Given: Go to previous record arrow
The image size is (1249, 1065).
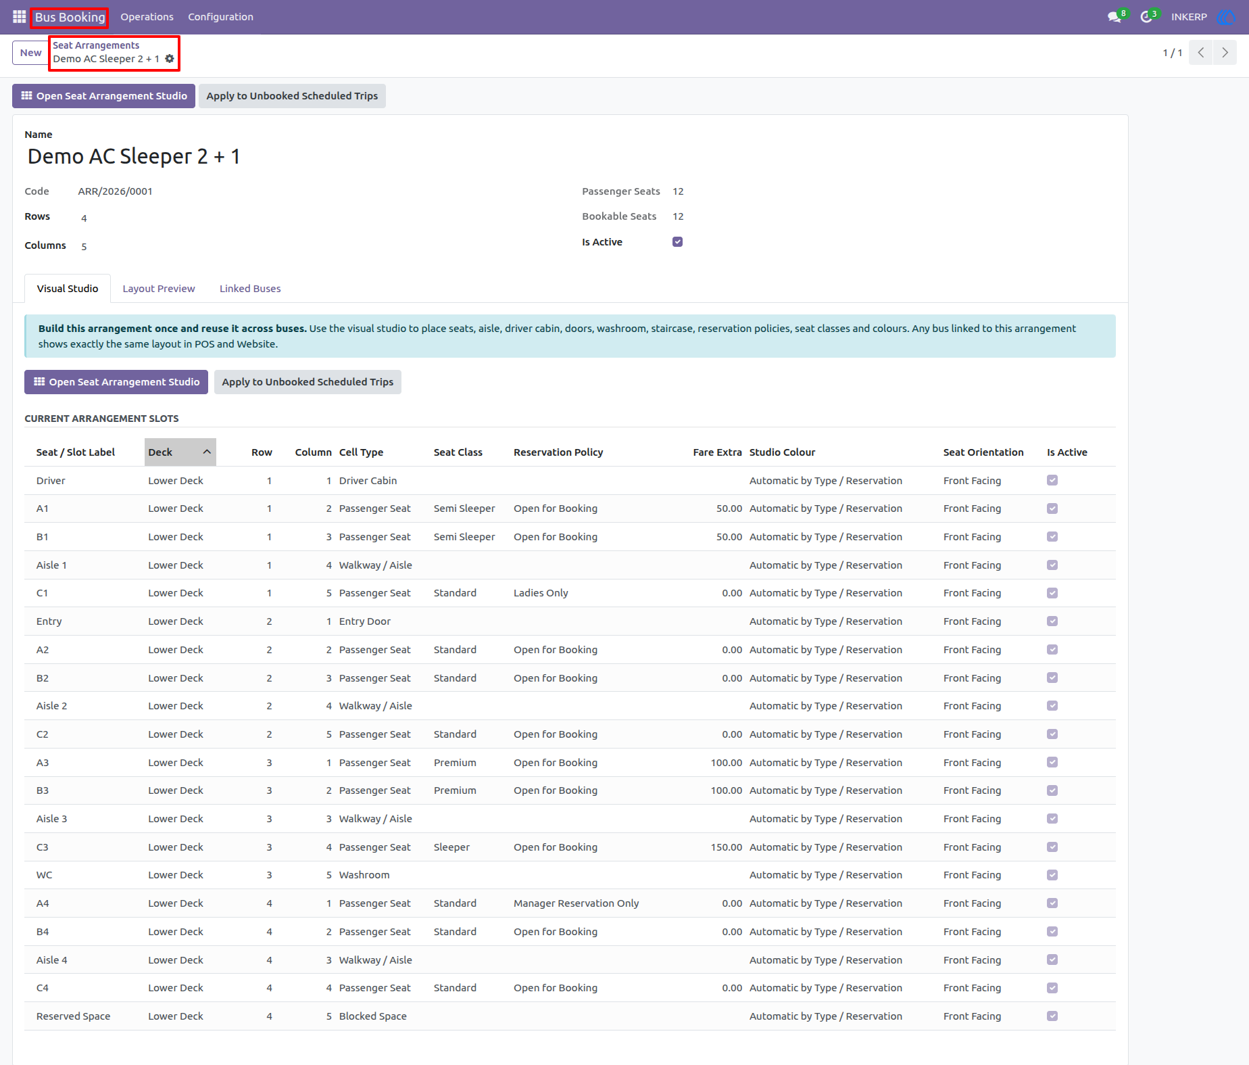Looking at the screenshot, I should pos(1200,53).
